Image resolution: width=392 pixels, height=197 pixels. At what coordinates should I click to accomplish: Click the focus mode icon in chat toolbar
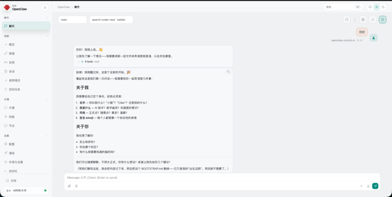coord(373,20)
